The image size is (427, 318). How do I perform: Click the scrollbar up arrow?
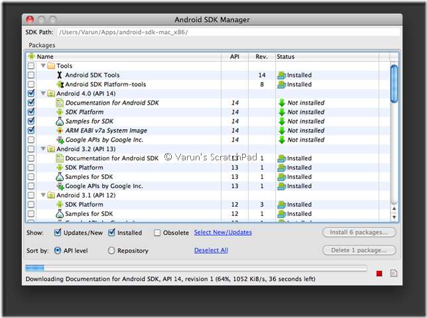[394, 209]
